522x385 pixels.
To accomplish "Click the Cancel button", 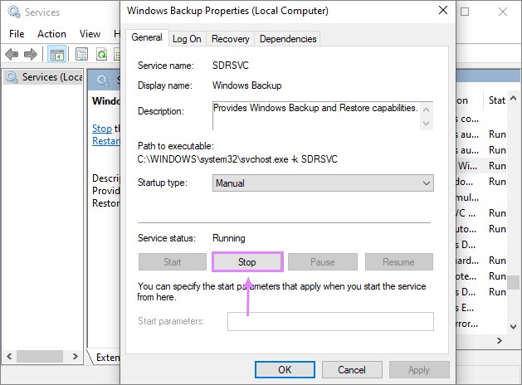I will 352,369.
